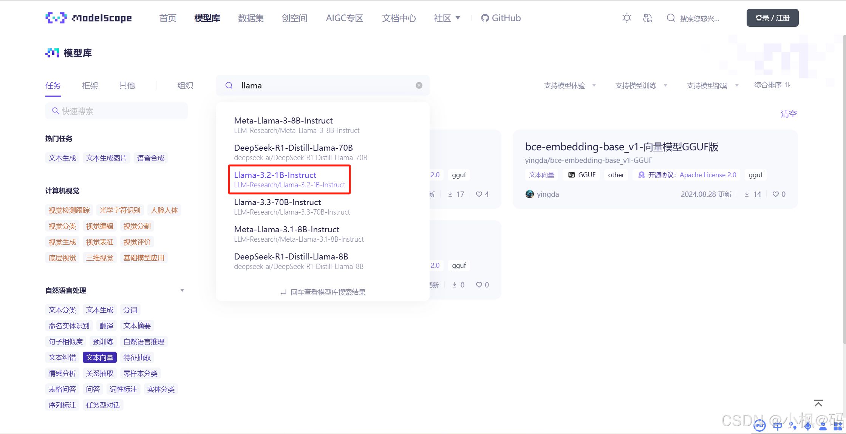Click the heart icon on bce-embedding card

point(775,194)
